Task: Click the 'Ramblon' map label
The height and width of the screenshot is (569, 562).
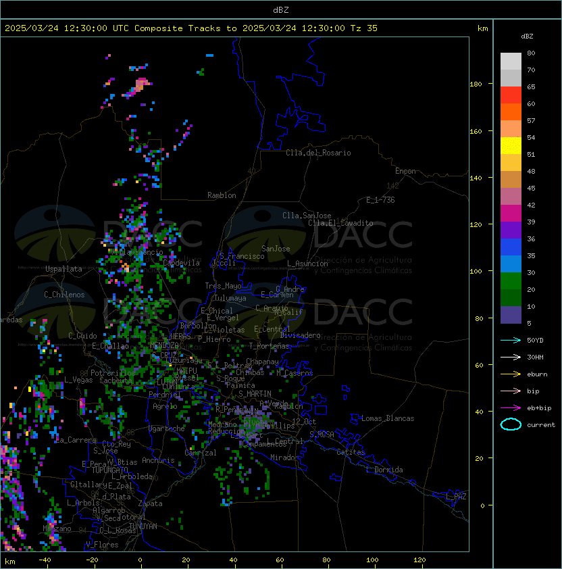Action: coord(222,195)
